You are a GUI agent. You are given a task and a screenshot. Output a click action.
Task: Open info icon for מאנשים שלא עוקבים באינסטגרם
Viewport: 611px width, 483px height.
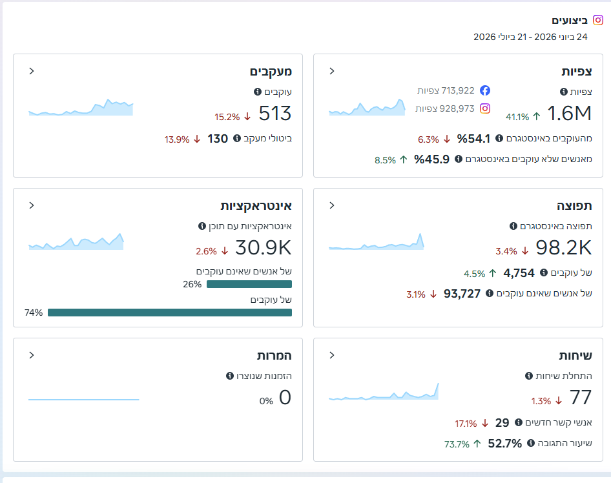tap(459, 159)
